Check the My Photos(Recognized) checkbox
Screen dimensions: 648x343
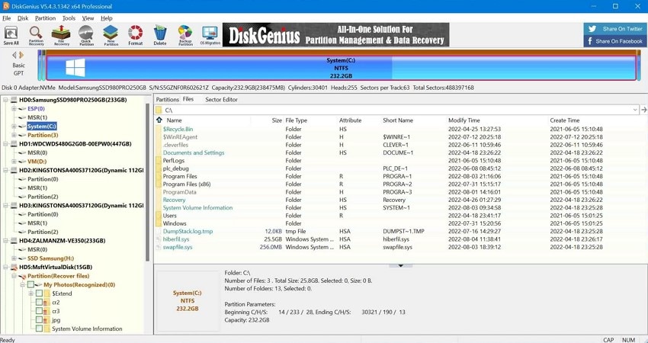pyautogui.click(x=30, y=285)
